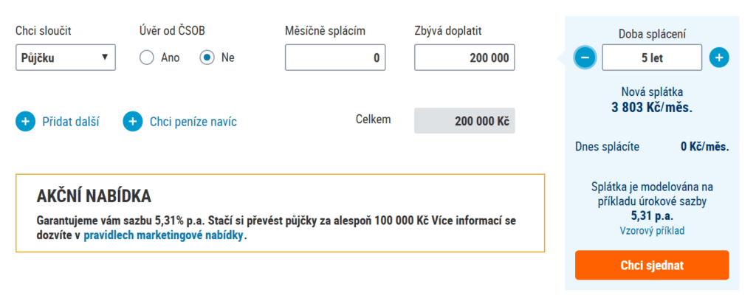Screen dimensions: 756x304
Task: Click the Doba splácení field showing 5 let
Action: [652, 58]
